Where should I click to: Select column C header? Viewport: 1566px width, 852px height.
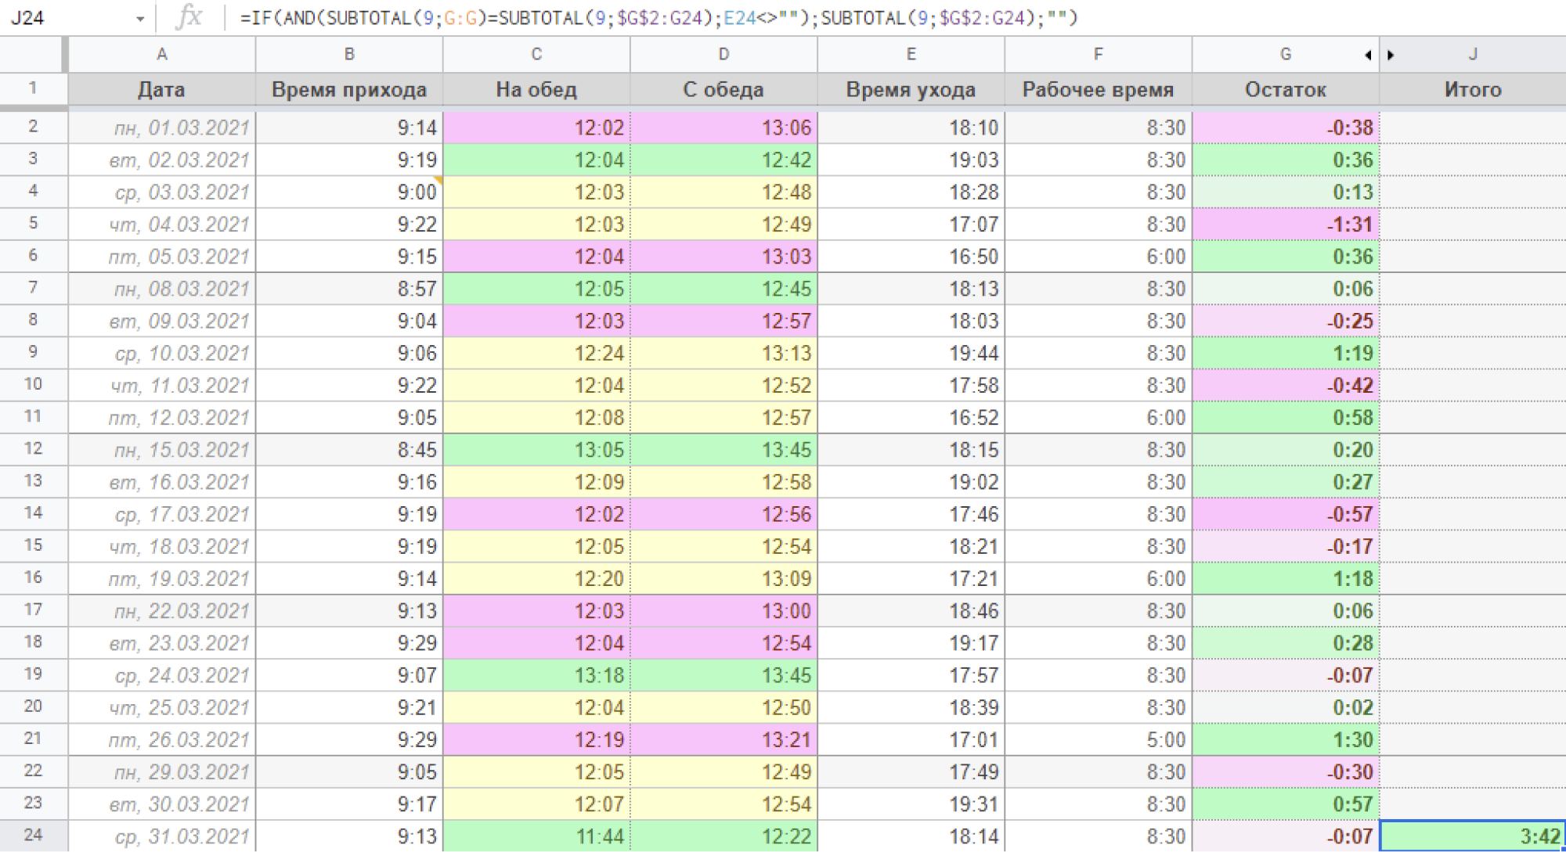click(536, 54)
